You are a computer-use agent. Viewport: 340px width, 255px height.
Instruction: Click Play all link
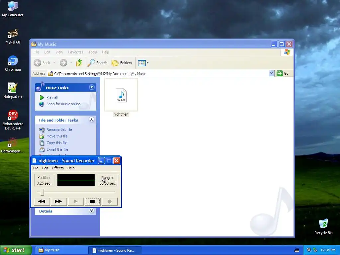pos(52,97)
